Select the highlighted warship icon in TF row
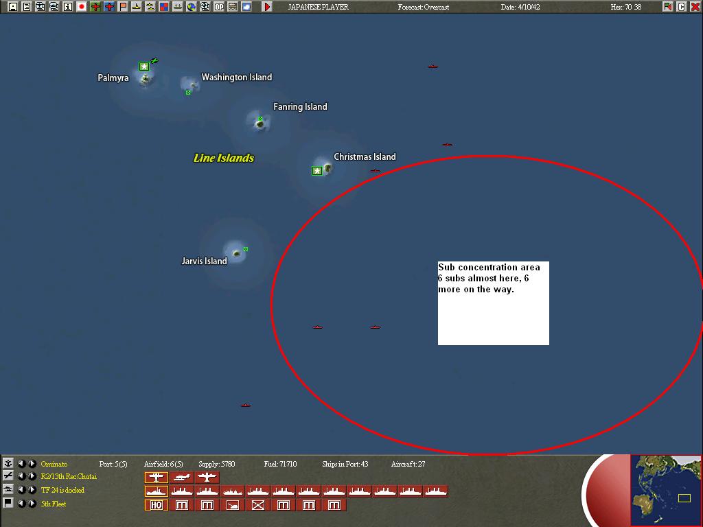 coord(157,491)
